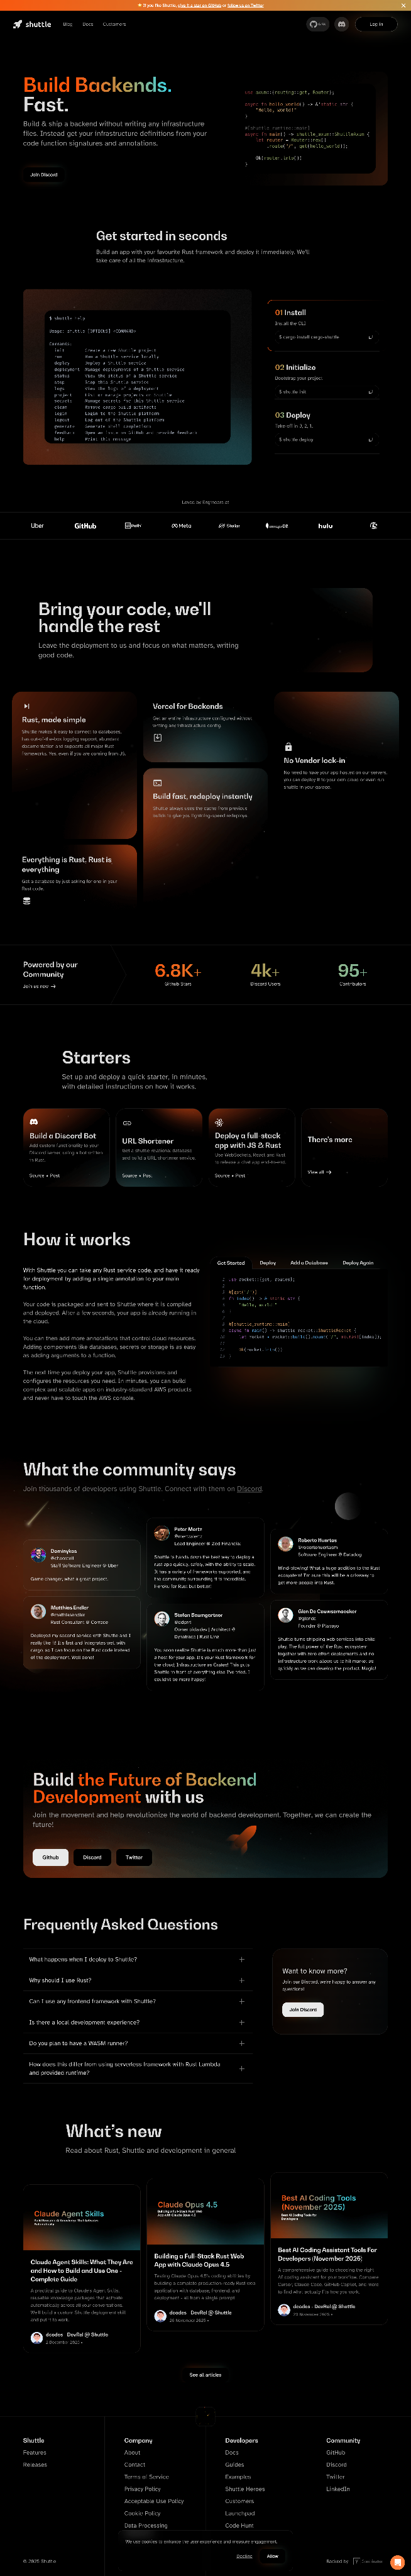The width and height of the screenshot is (411, 2576).
Task: Expand "Do you plan to have a WASM runner?"
Action: pos(241,2043)
